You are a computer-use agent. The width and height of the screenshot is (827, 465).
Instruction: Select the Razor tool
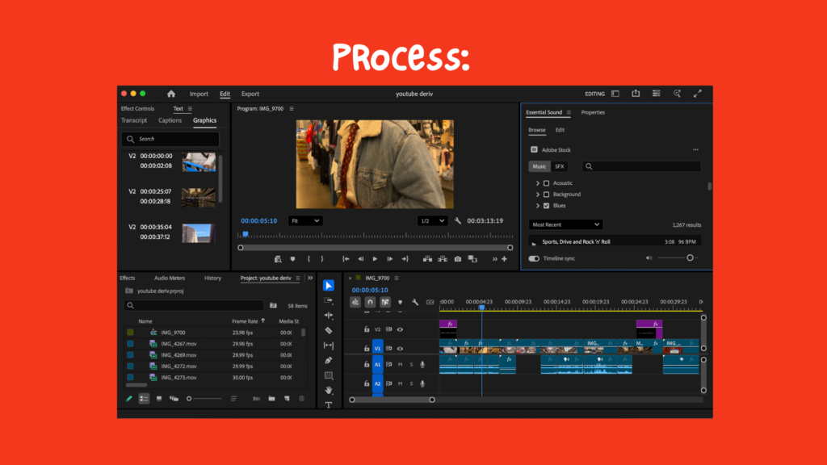point(329,330)
